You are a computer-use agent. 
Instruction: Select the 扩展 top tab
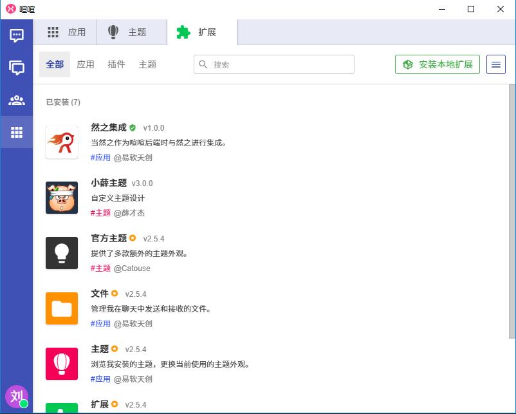[x=201, y=32]
